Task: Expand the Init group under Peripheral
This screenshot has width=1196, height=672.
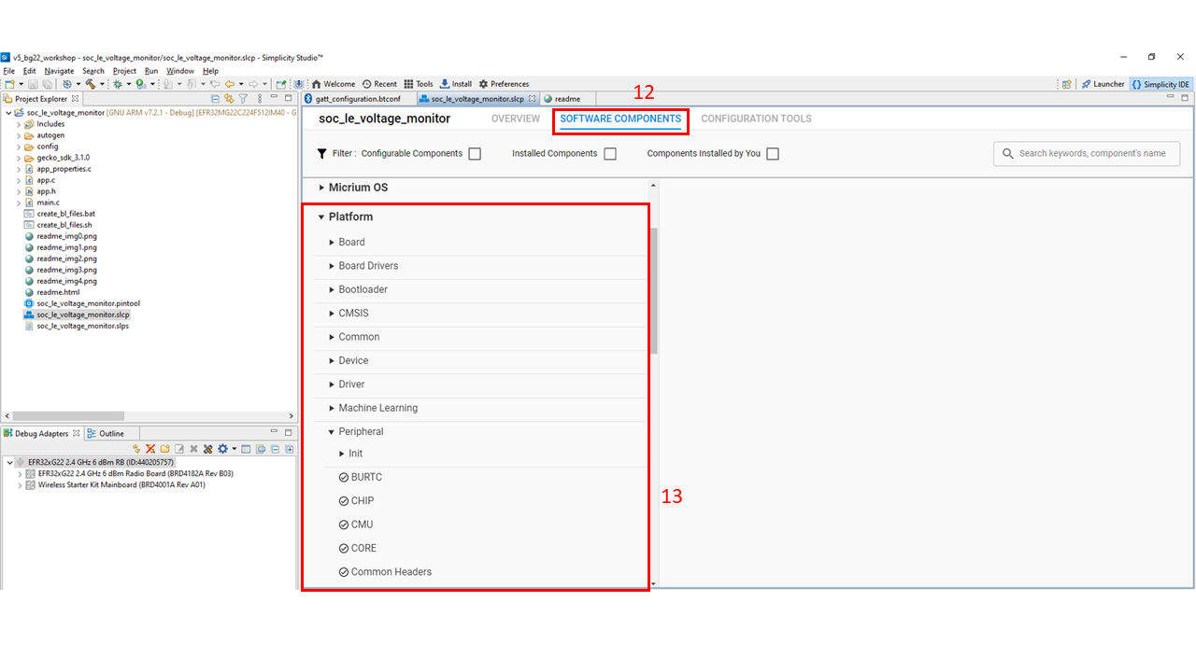Action: coord(342,454)
